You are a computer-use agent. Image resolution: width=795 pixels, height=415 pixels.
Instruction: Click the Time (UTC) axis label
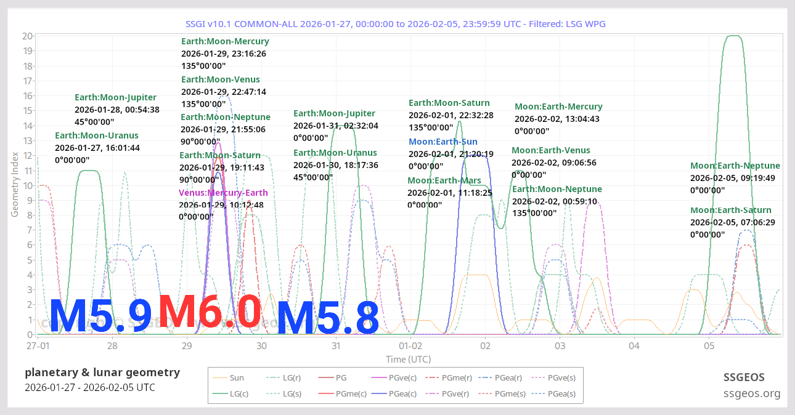(x=408, y=359)
